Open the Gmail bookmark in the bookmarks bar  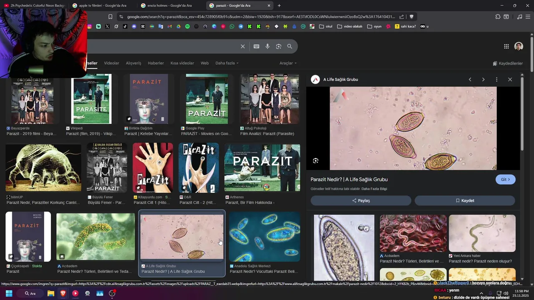click(169, 26)
